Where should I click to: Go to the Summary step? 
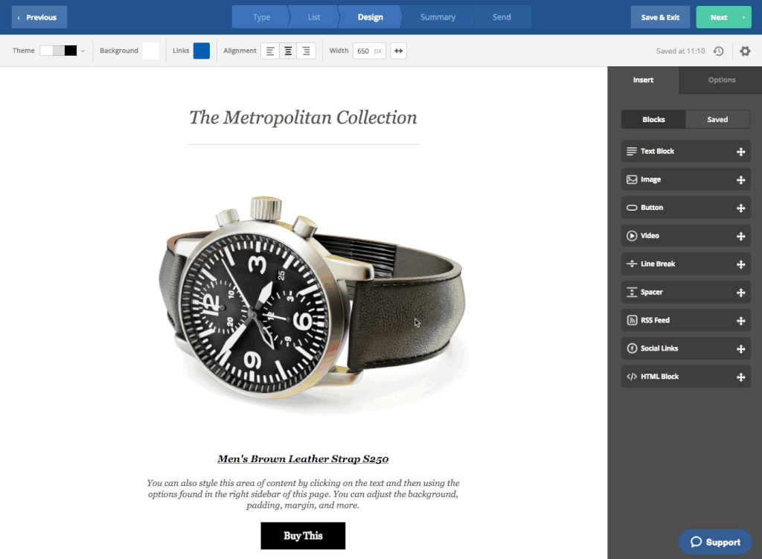point(438,17)
